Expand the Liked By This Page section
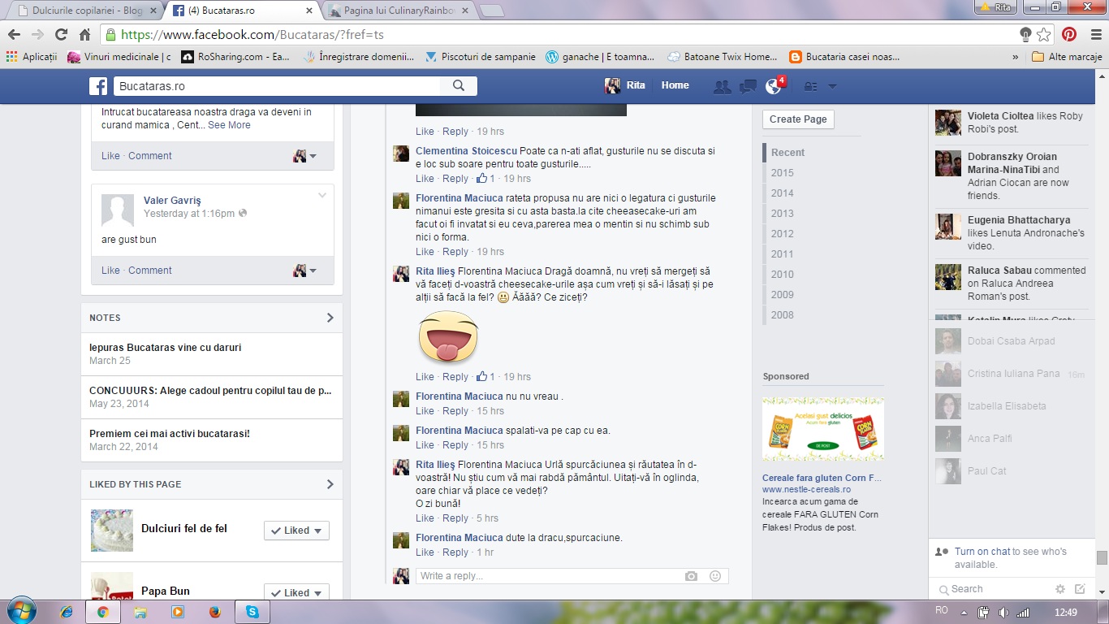This screenshot has height=624, width=1109. (330, 484)
